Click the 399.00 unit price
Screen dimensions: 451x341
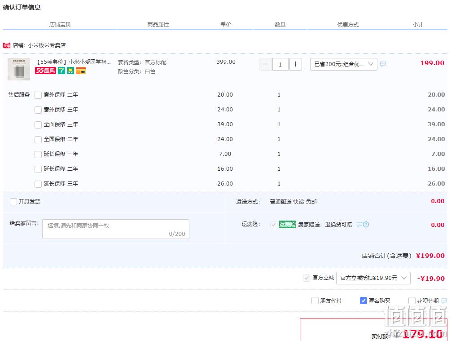pyautogui.click(x=226, y=62)
